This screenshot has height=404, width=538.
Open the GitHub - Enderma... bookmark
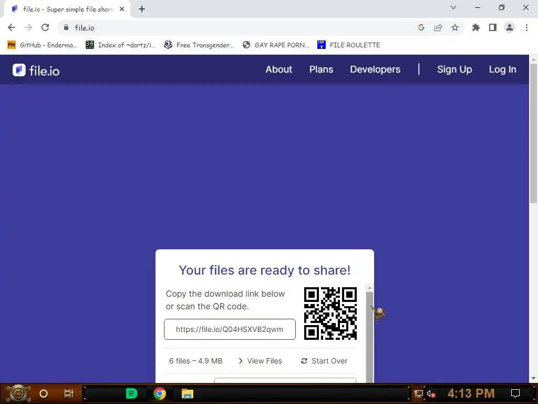pyautogui.click(x=42, y=45)
